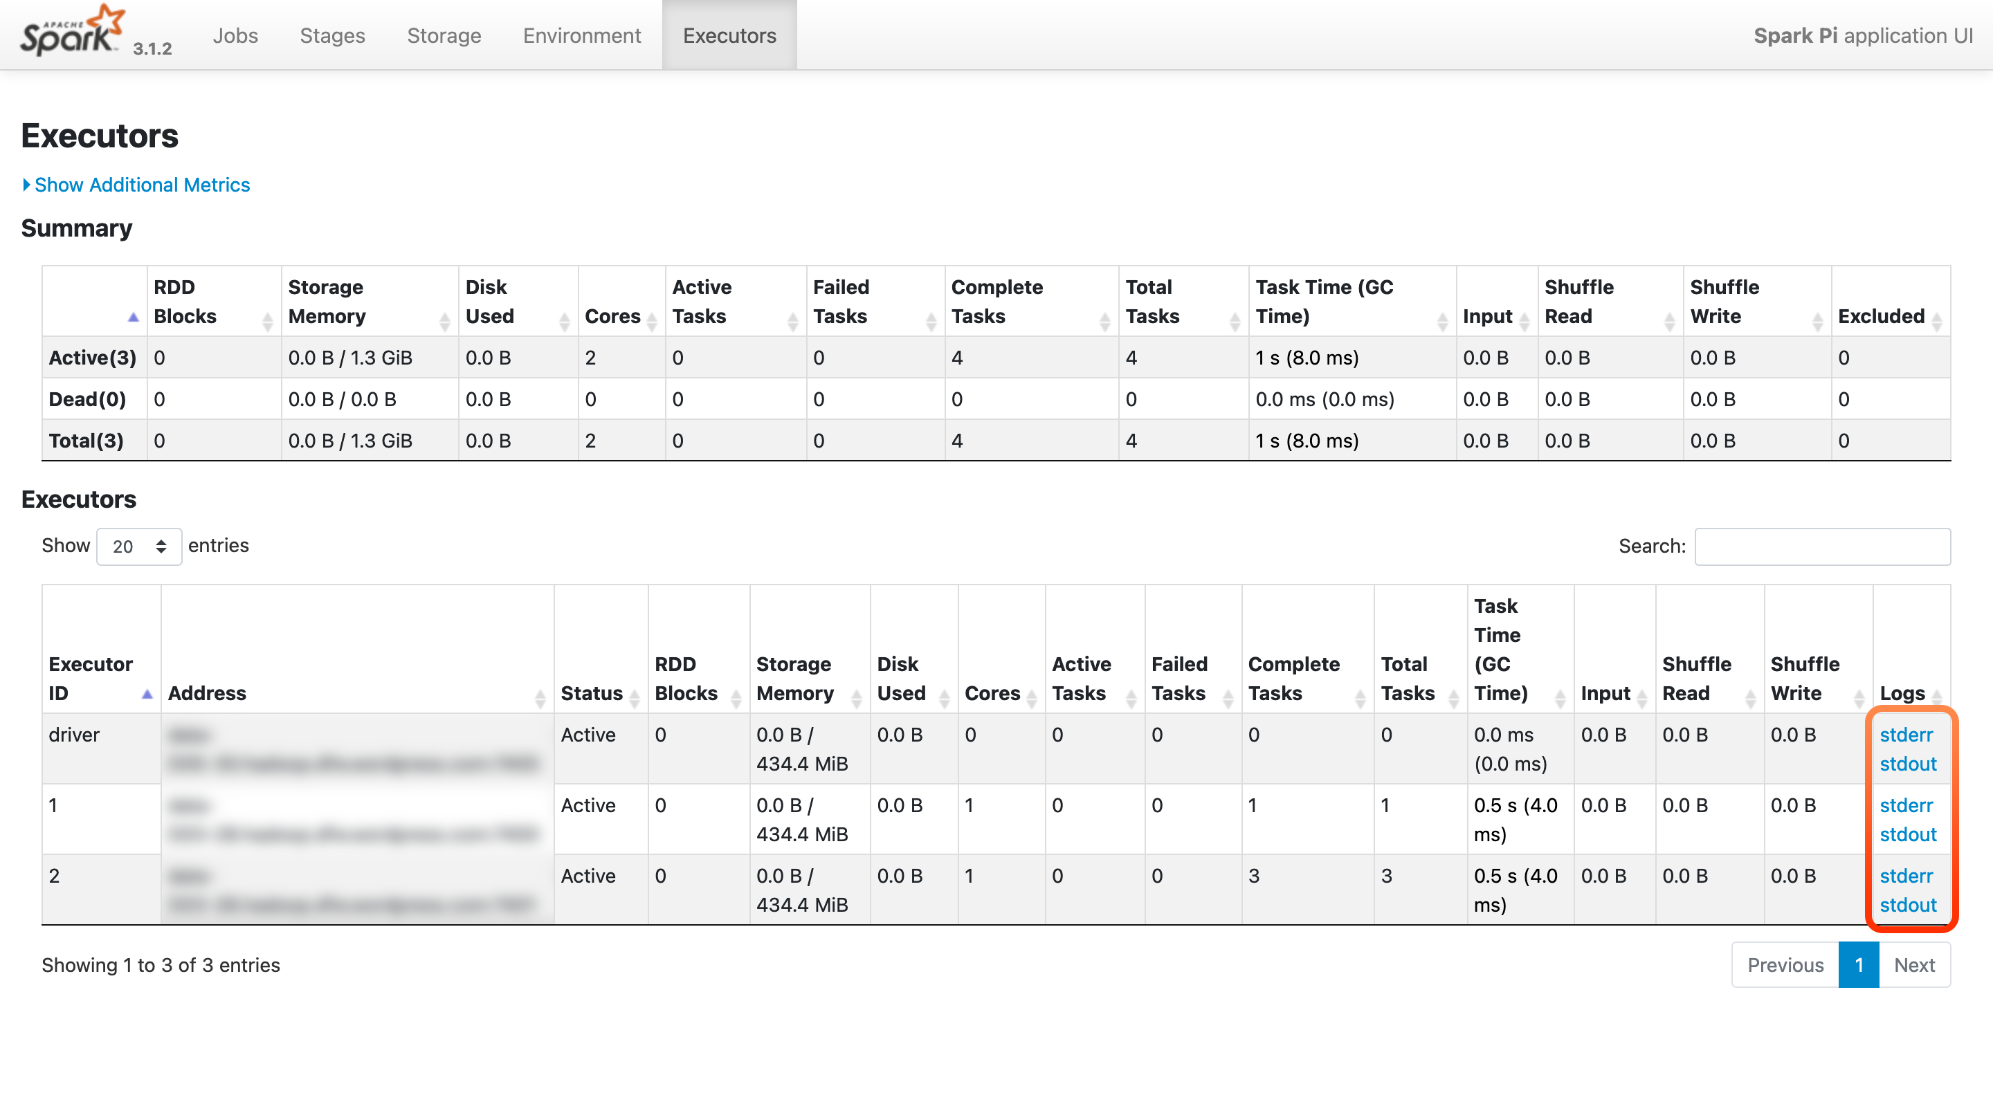Sort executors by Logs column icon
This screenshot has width=1993, height=1093.
coord(1936,699)
